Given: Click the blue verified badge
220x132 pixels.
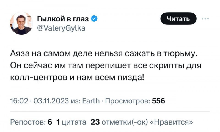Looking at the screenshot, I should tap(94, 19).
